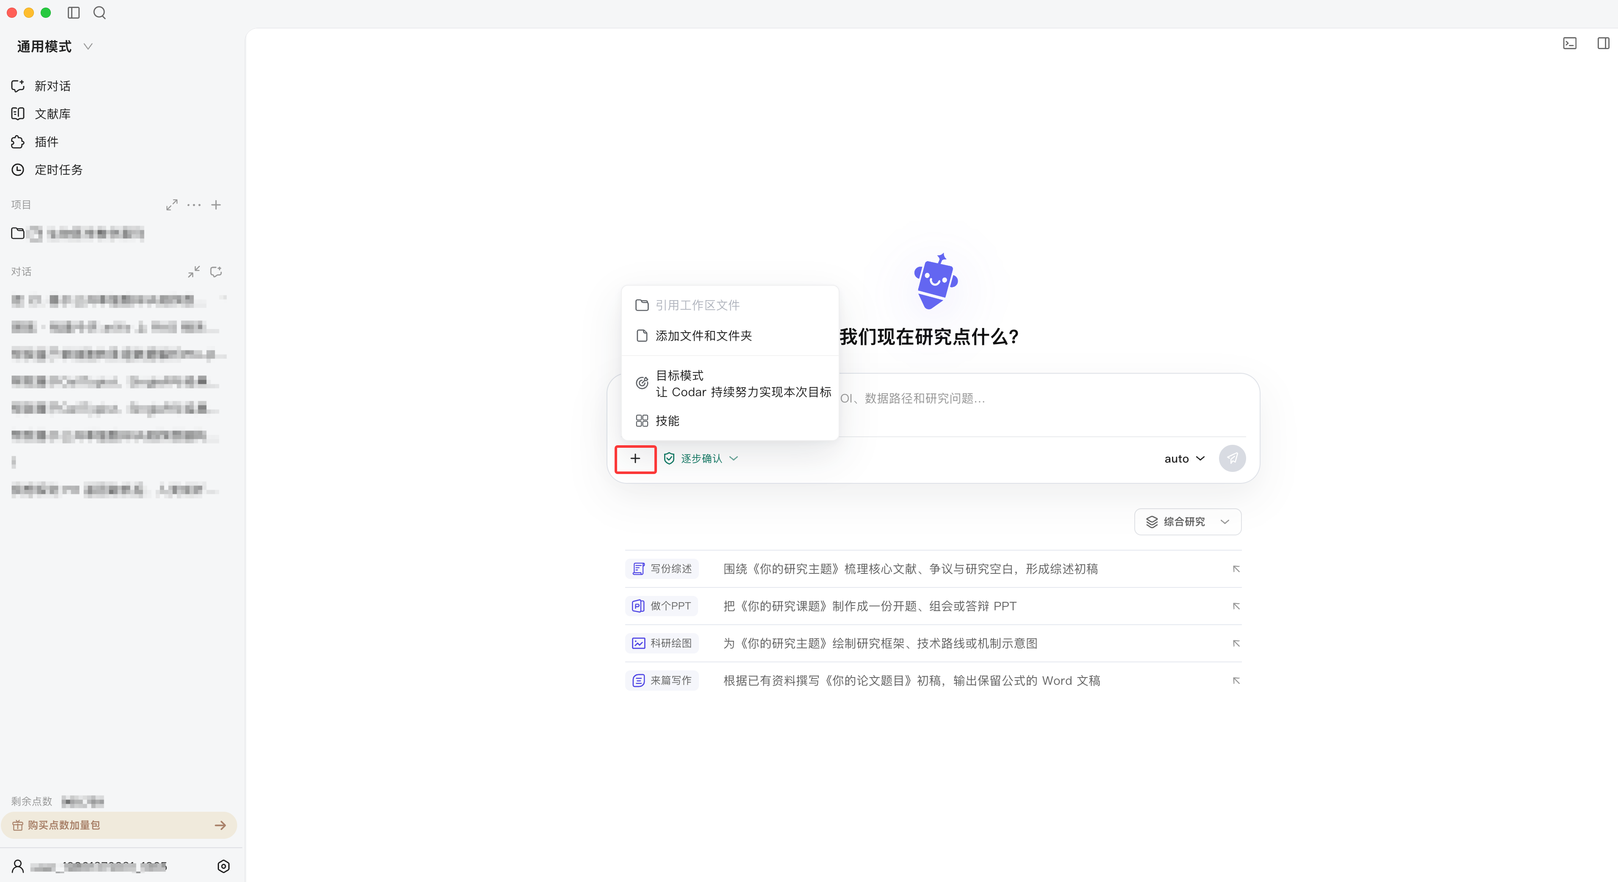
Task: Choose 添加文件和文件夹 option
Action: point(730,336)
